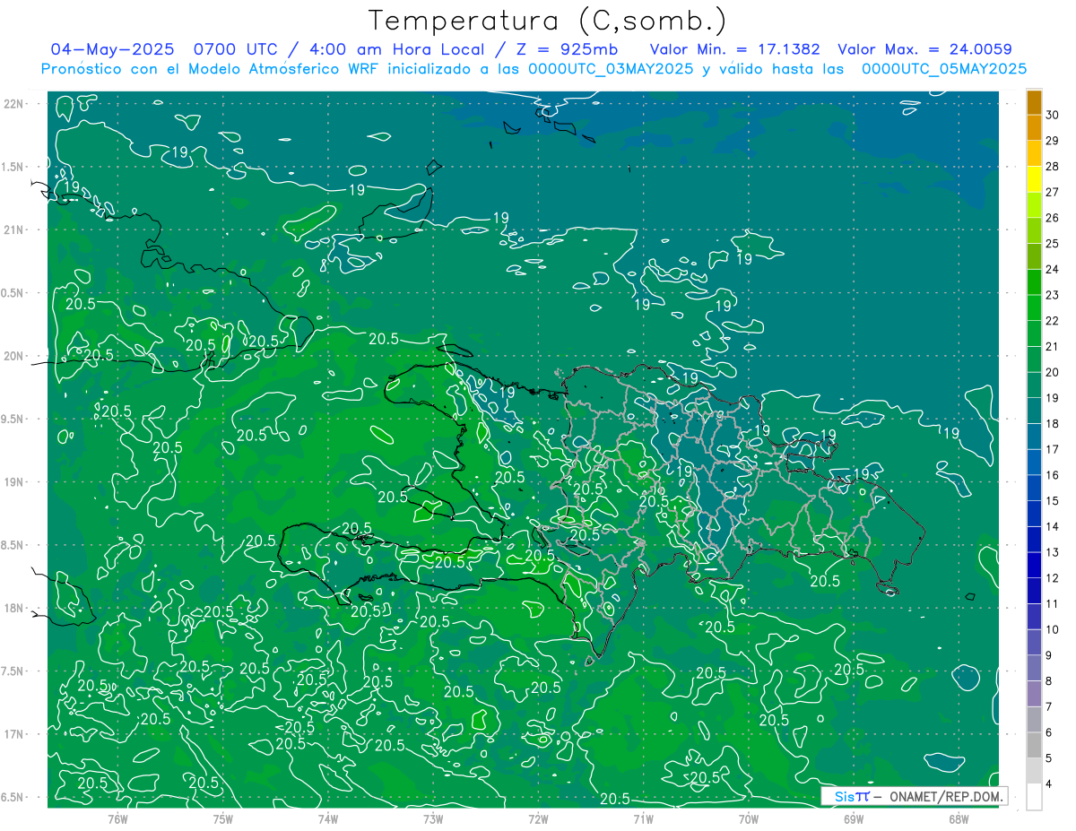Pick the white swatch below the 4 label

[x=1034, y=797]
